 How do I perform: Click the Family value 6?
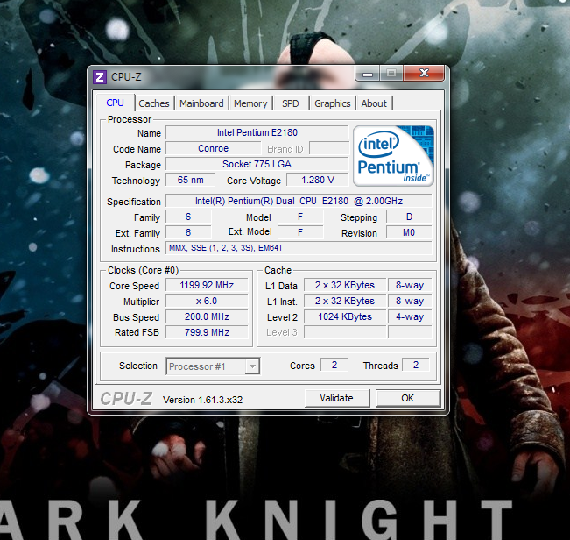tap(188, 217)
